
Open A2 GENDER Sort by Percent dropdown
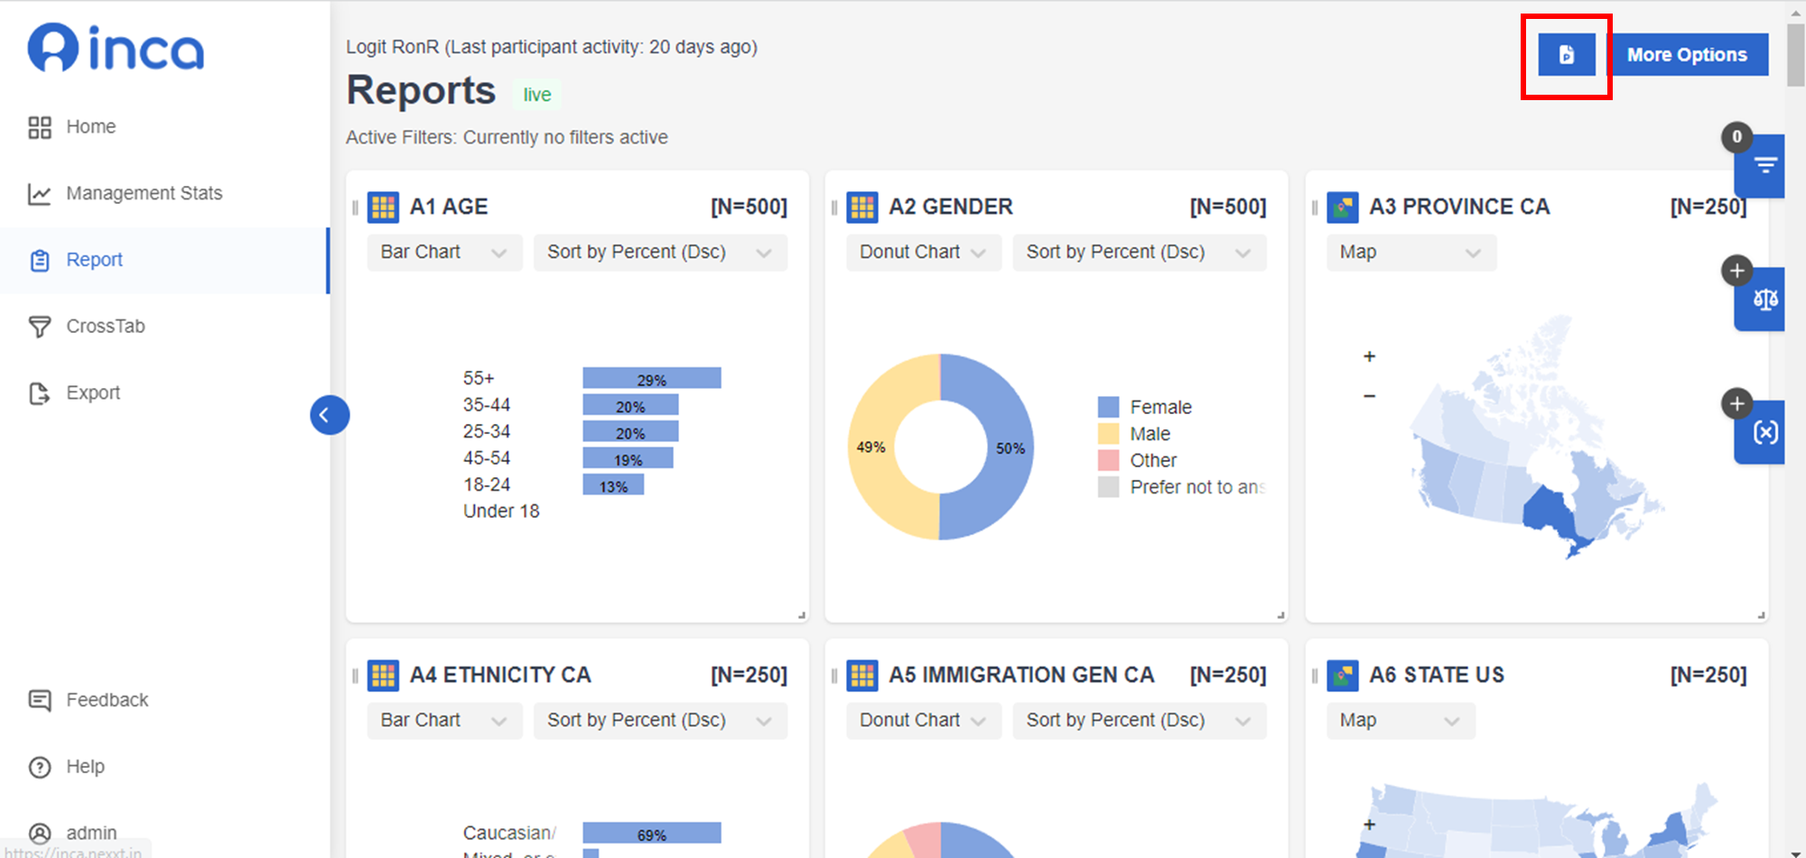[x=1140, y=253]
